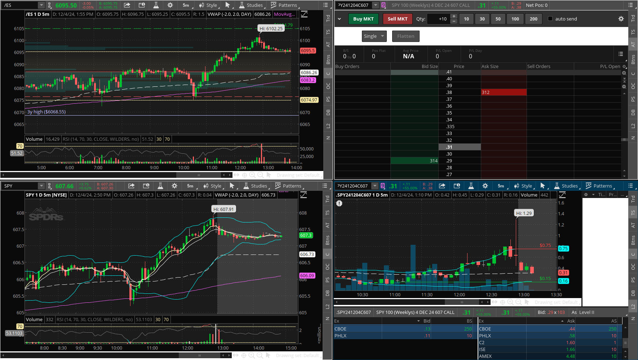Click the ask size 312 cell at price .38

pos(504,93)
